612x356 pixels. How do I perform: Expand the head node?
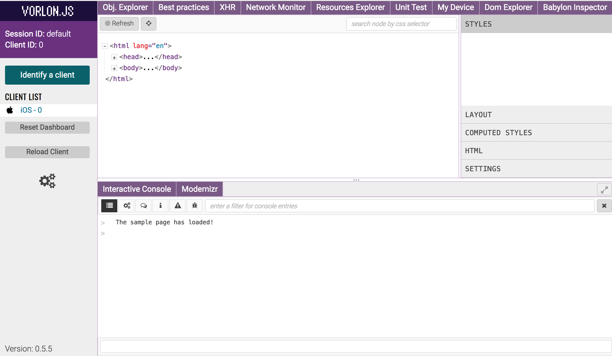tap(114, 58)
